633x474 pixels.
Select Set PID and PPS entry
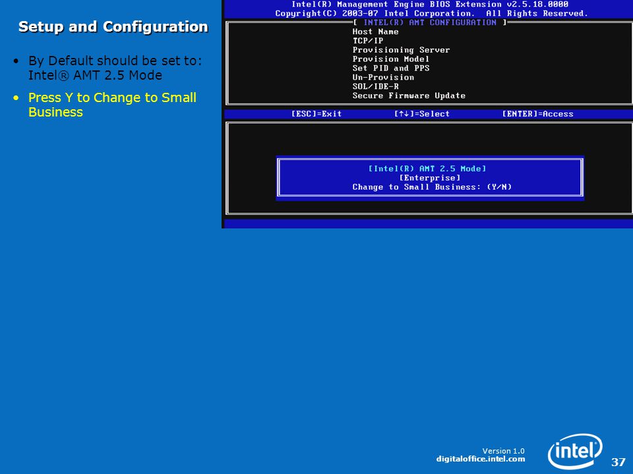(391, 68)
